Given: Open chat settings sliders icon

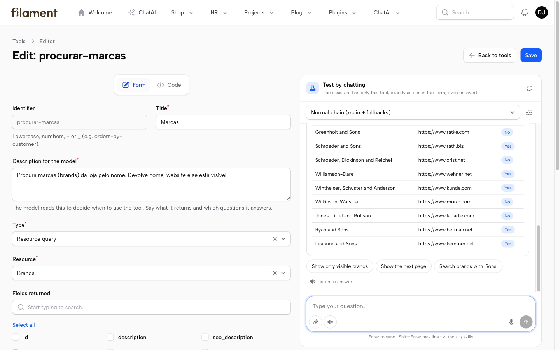Looking at the screenshot, I should pyautogui.click(x=529, y=112).
